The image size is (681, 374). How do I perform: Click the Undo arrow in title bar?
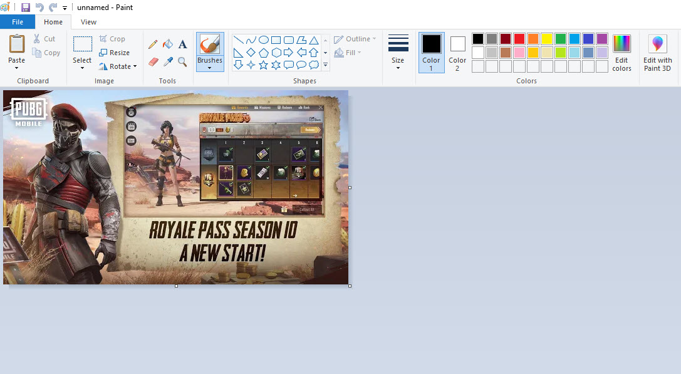click(39, 8)
